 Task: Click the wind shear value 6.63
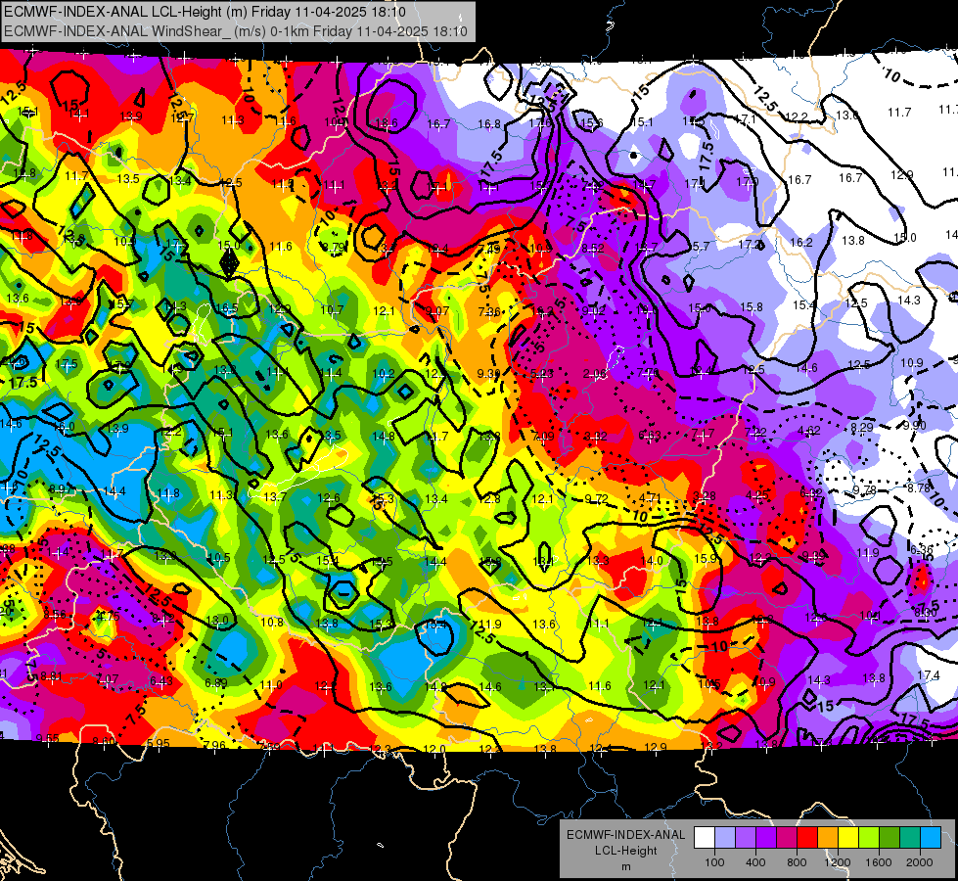[x=650, y=436]
